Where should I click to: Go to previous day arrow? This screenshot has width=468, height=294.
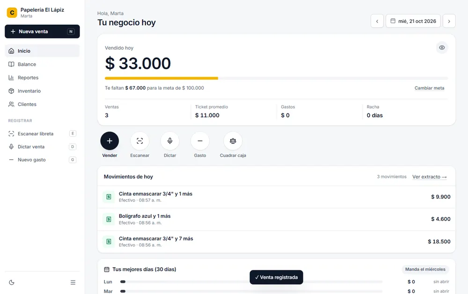pyautogui.click(x=377, y=21)
